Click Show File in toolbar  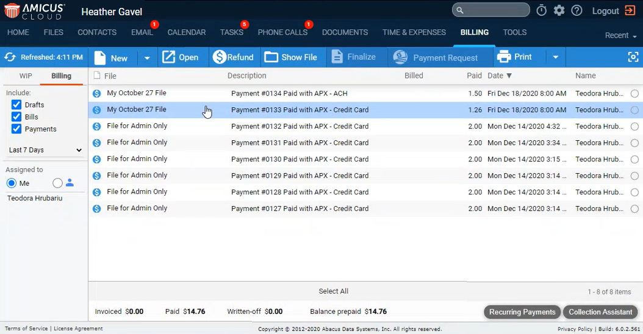pos(291,57)
